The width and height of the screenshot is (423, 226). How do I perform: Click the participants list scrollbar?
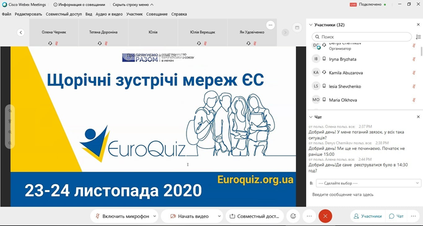coord(421,51)
